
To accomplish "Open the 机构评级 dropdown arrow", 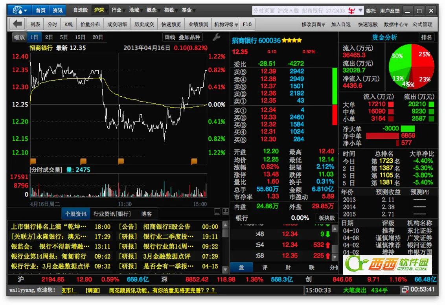I will tap(236, 25).
